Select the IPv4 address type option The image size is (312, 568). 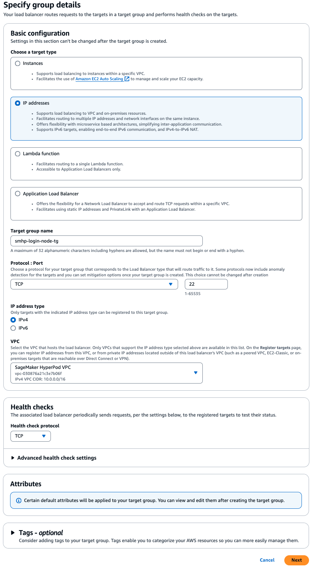point(13,320)
